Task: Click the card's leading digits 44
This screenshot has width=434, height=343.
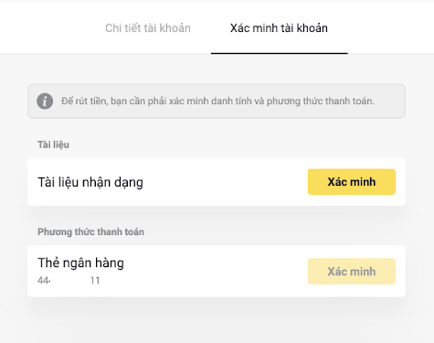Action: tap(44, 280)
